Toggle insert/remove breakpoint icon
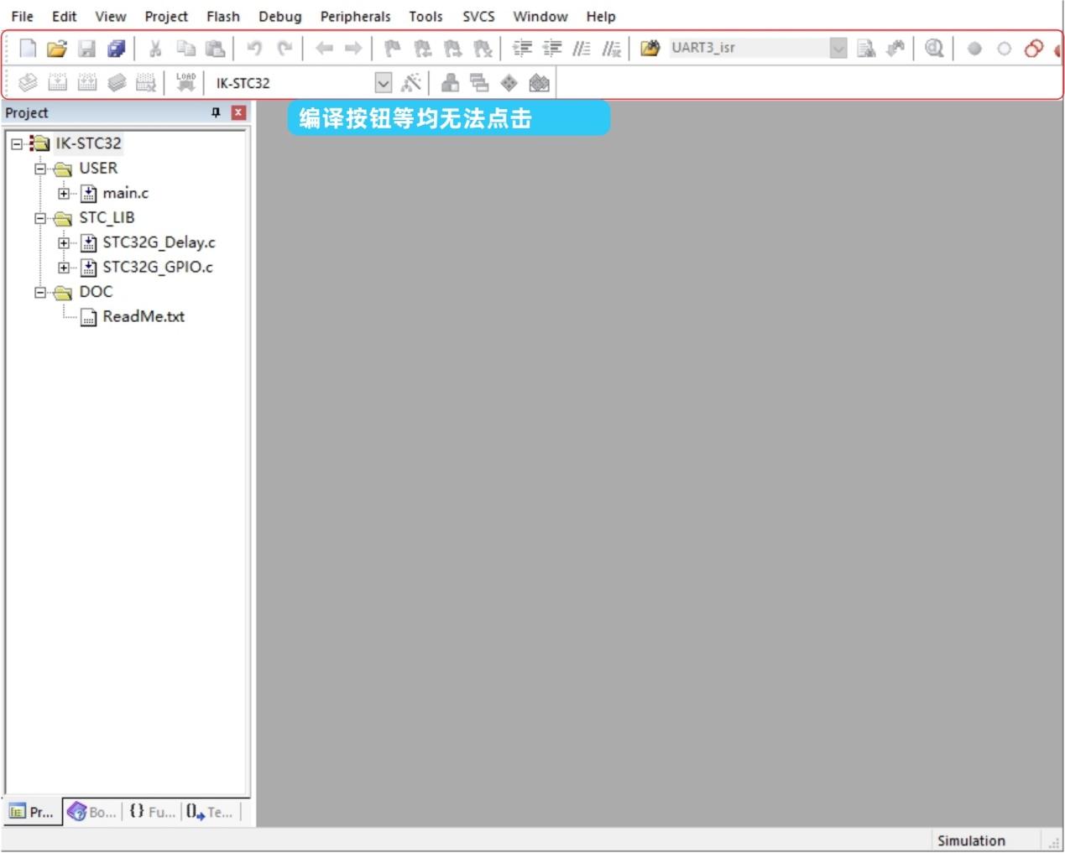The width and height of the screenshot is (1065, 853). (974, 48)
